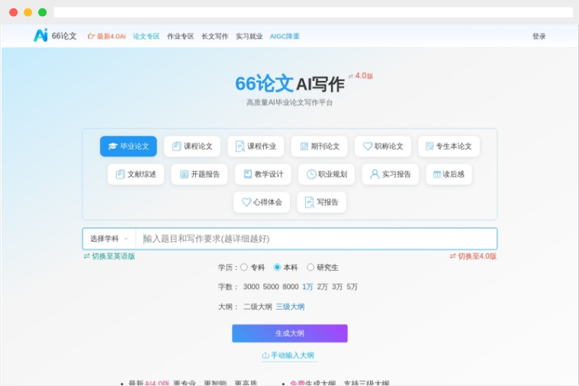
Task: Choose 二级大纲 outline level
Action: (x=257, y=307)
